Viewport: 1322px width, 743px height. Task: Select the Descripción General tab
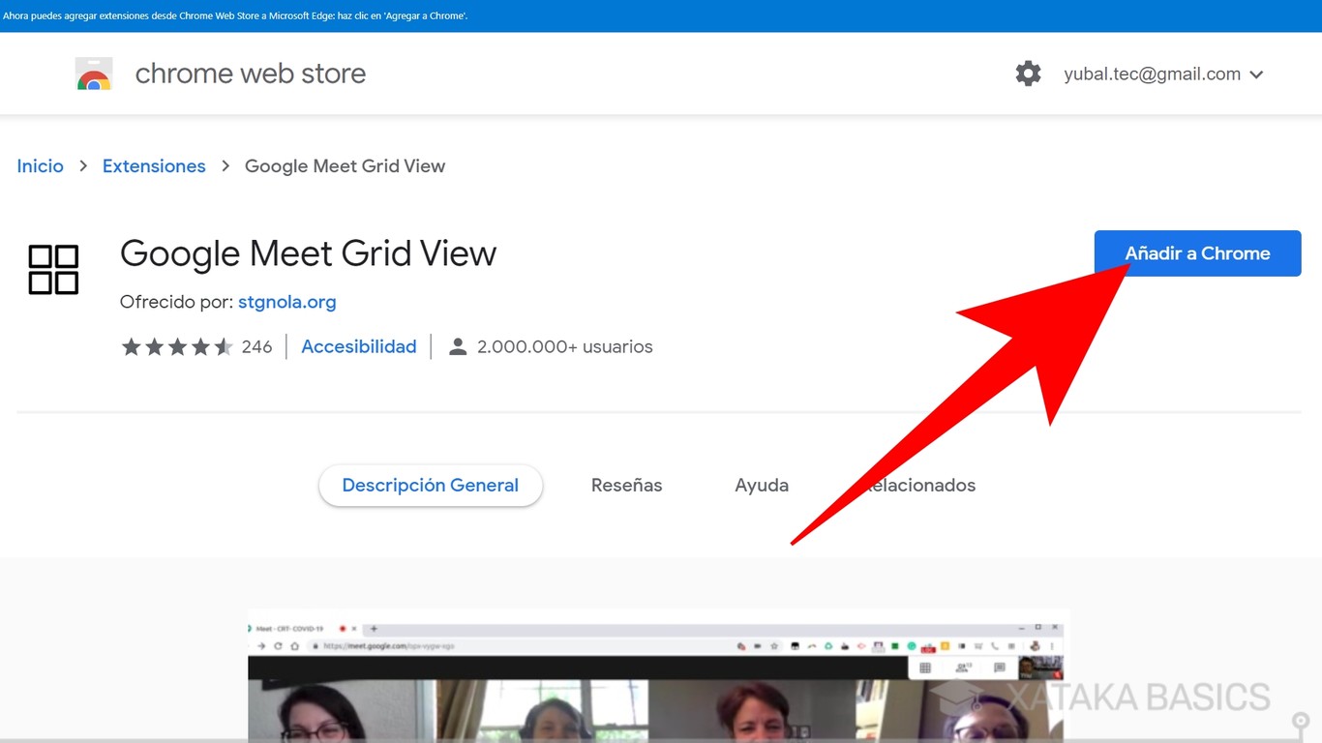[x=430, y=486]
